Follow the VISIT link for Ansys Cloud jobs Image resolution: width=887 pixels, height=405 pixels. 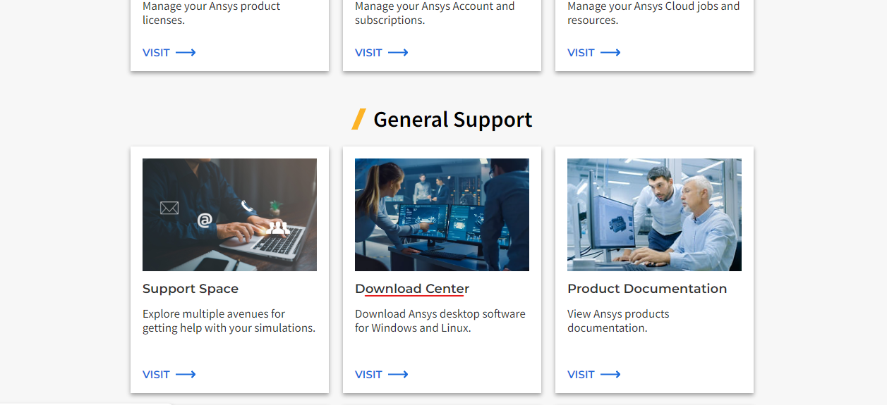pos(581,53)
